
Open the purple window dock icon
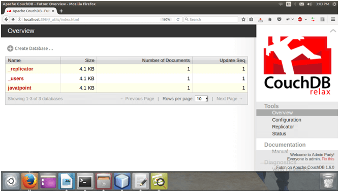click(x=48, y=181)
